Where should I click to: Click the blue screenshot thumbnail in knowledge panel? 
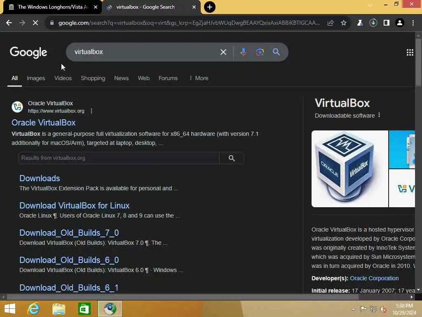click(x=402, y=149)
